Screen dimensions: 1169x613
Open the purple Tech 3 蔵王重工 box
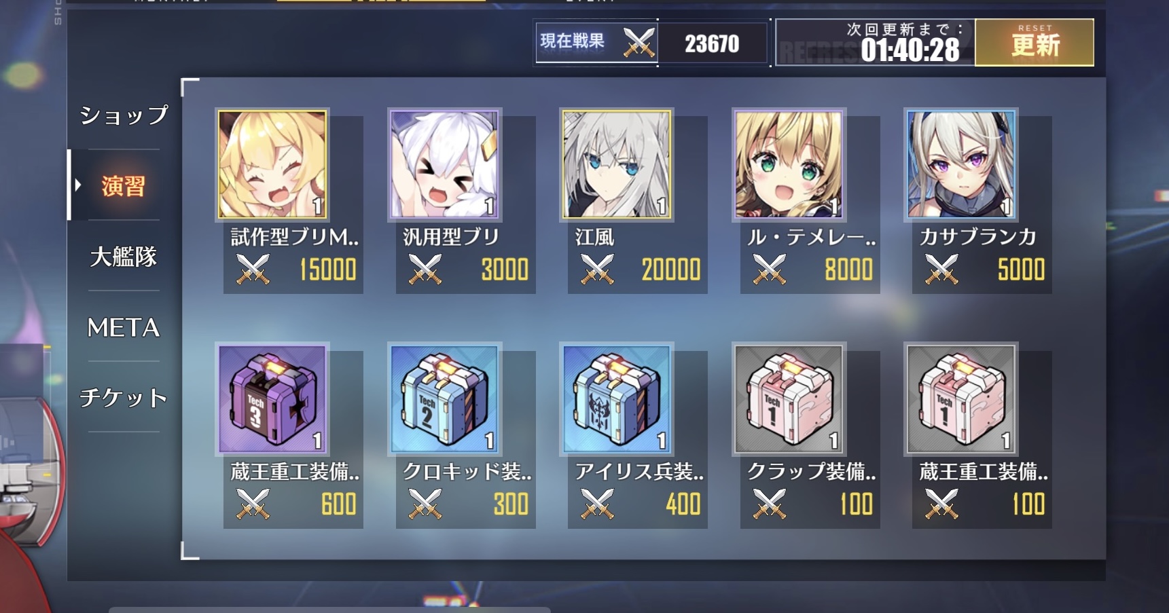(x=272, y=398)
